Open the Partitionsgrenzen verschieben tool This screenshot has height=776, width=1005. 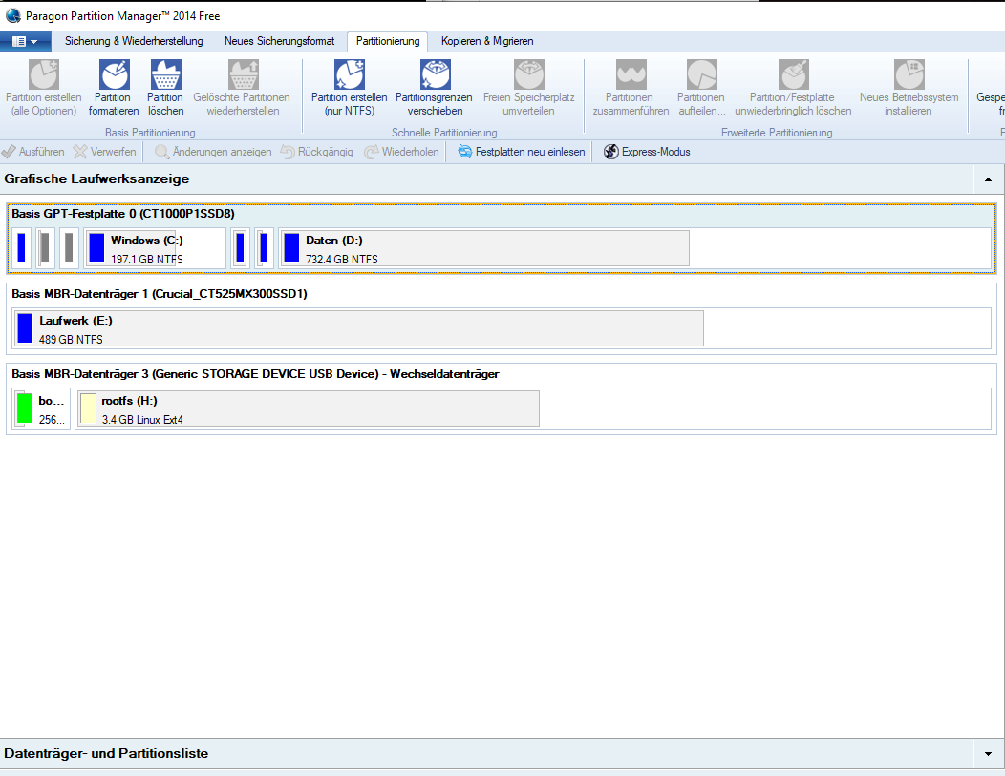pos(436,74)
